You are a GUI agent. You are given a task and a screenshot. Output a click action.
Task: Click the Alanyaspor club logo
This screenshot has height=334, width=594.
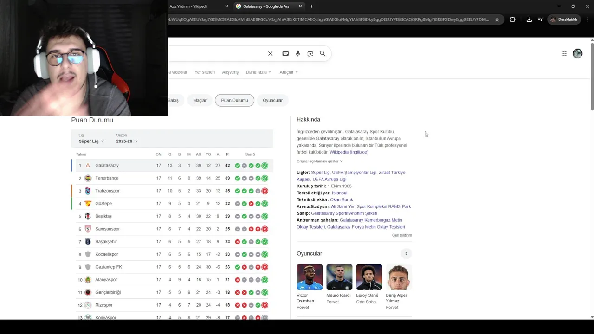click(x=88, y=280)
